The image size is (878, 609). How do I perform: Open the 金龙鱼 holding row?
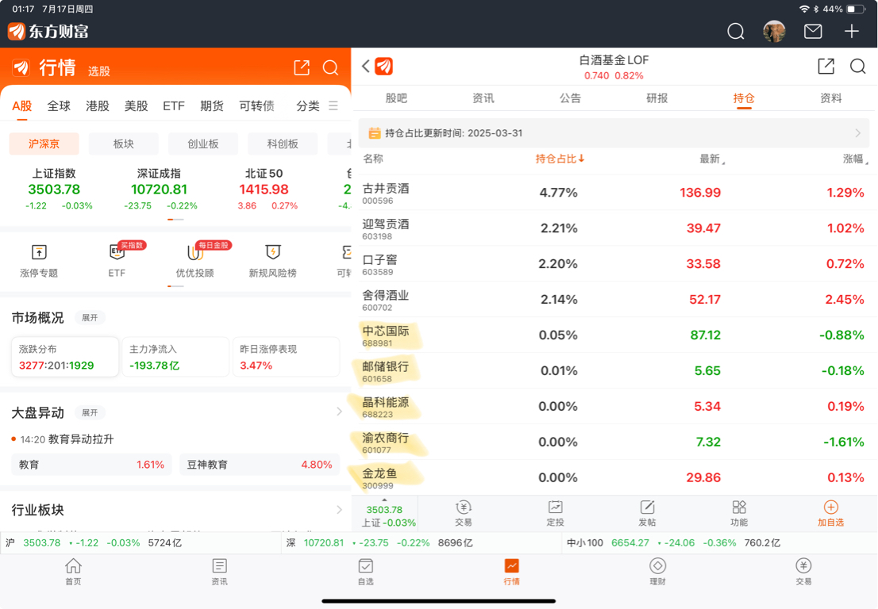(x=614, y=477)
